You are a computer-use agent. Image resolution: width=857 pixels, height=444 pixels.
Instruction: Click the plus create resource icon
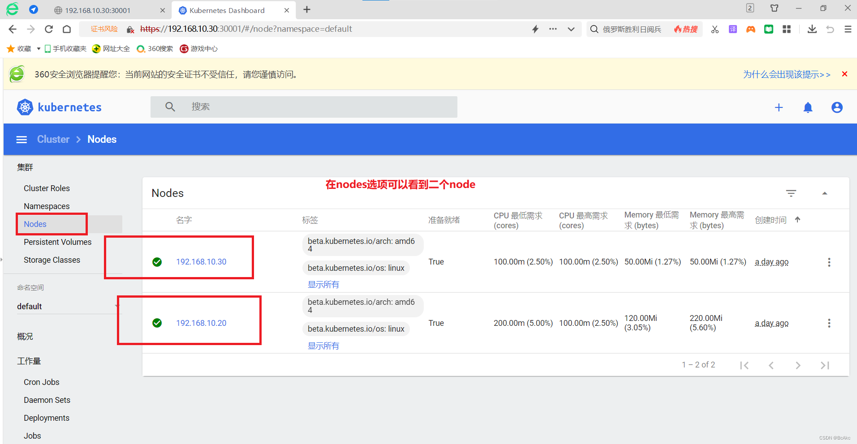coord(779,107)
